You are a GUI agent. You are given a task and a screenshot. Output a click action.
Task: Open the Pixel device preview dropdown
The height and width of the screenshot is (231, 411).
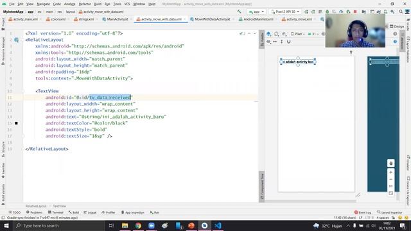click(297, 34)
